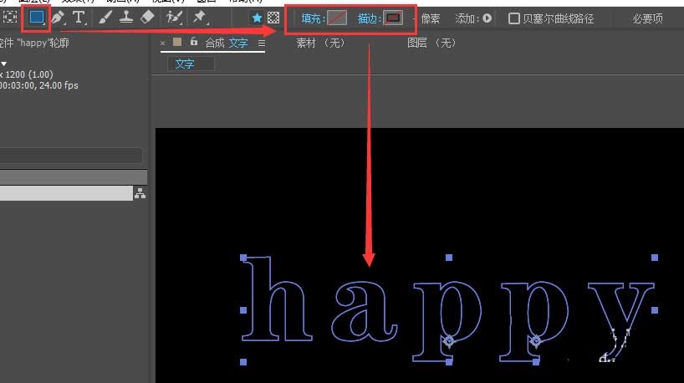
Task: Select the Eraser tool
Action: tap(148, 18)
